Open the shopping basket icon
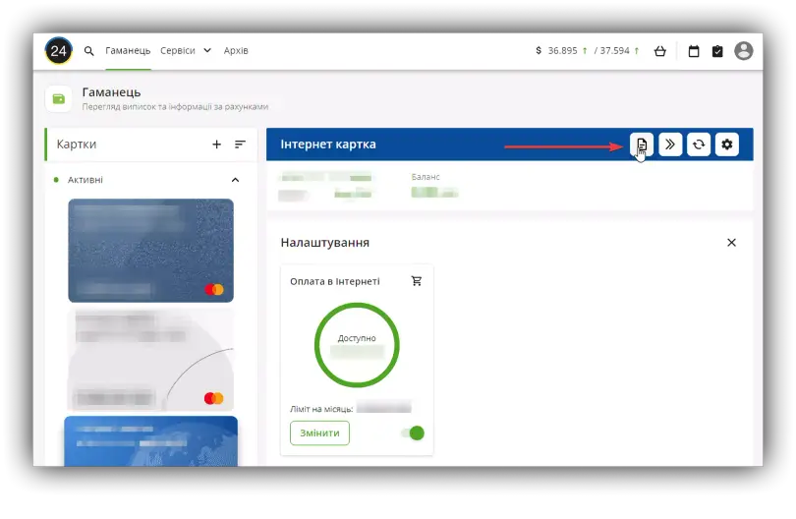Image resolution: width=796 pixels, height=519 pixels. tap(659, 51)
